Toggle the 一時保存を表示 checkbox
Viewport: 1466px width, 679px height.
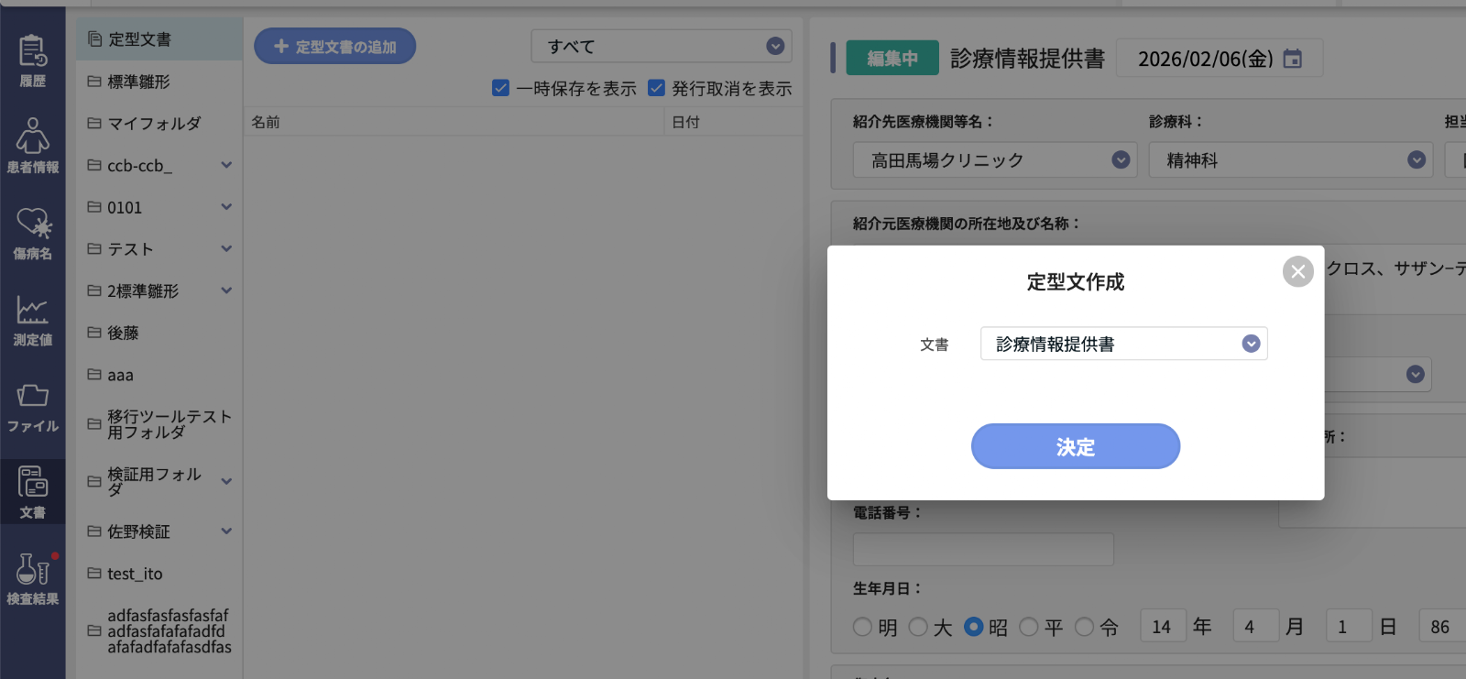(500, 88)
